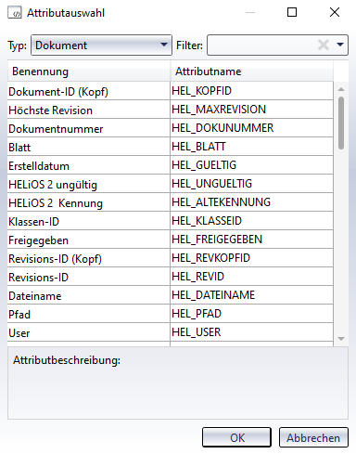Expand the Typ combo box showing Dokument
The height and width of the screenshot is (454, 356).
point(101,45)
